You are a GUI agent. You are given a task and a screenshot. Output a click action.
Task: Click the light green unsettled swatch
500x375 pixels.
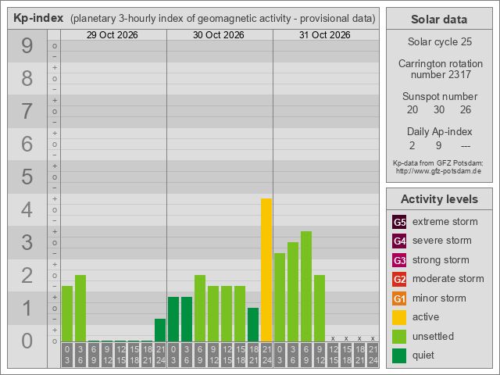point(399,337)
